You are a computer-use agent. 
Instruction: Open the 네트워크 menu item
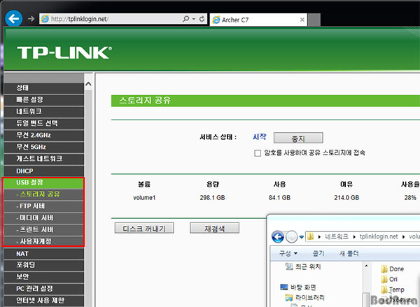pos(44,112)
